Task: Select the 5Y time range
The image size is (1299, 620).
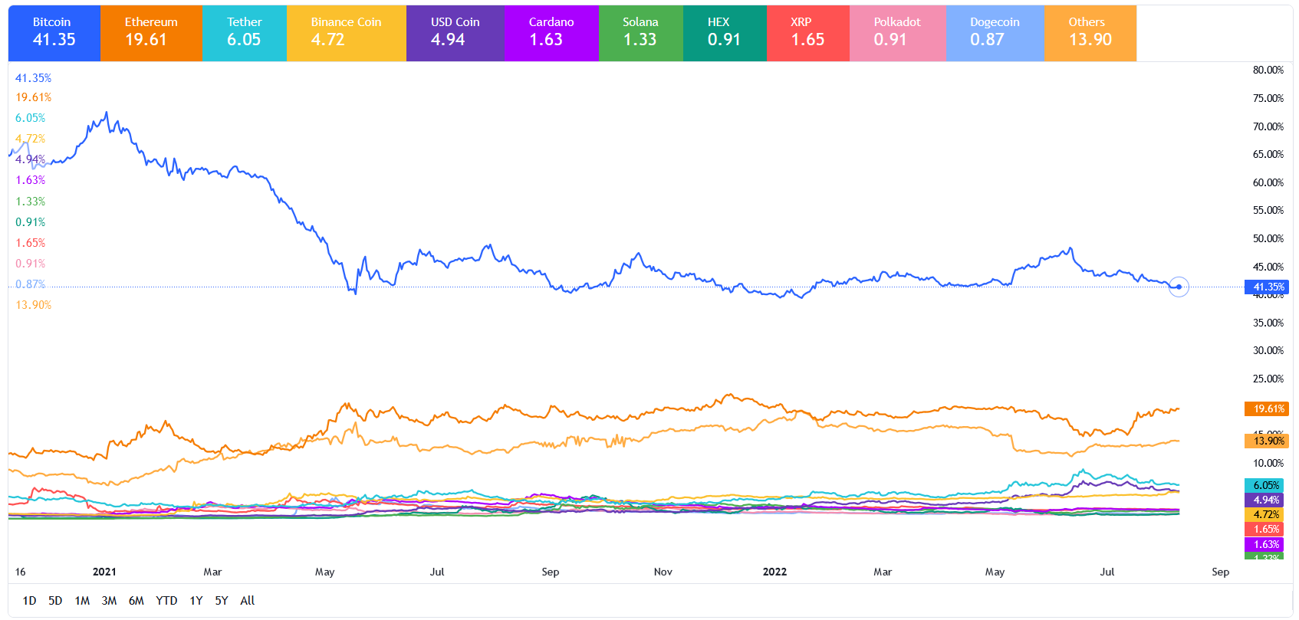Action: [x=222, y=601]
